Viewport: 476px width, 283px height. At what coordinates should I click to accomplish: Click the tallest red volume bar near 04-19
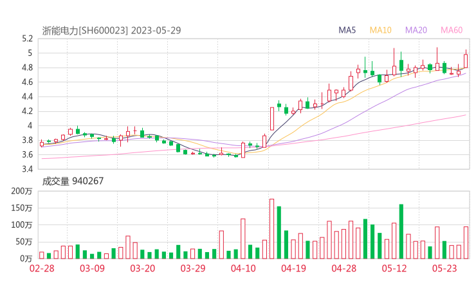pyautogui.click(x=271, y=229)
